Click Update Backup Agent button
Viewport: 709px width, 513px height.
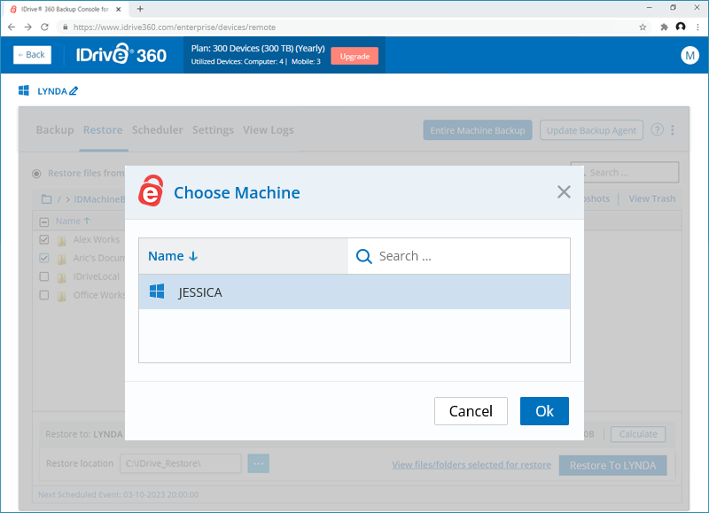(591, 130)
